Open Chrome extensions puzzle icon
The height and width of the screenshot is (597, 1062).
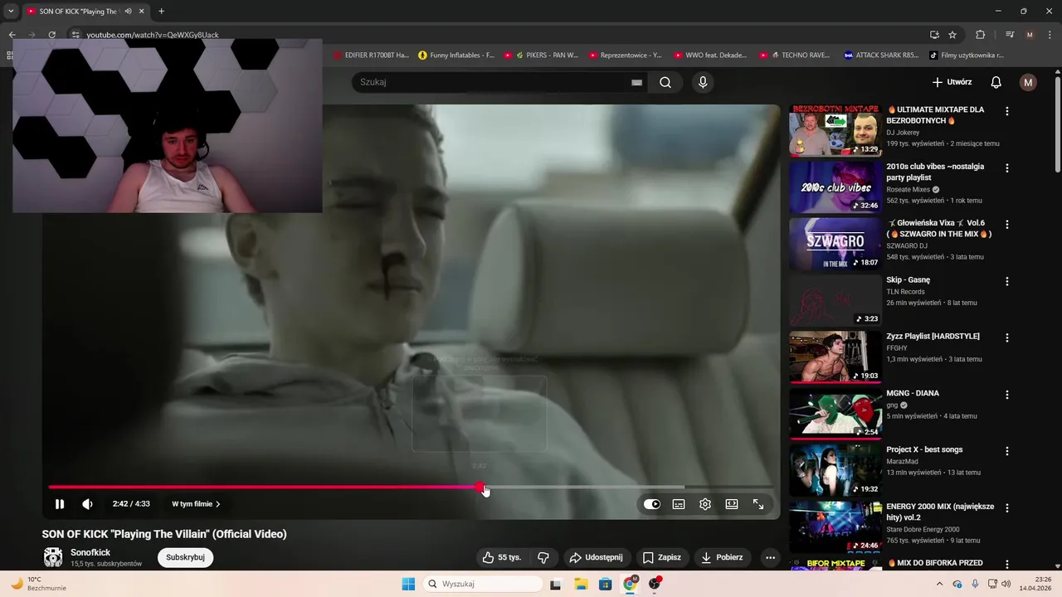pyautogui.click(x=980, y=35)
